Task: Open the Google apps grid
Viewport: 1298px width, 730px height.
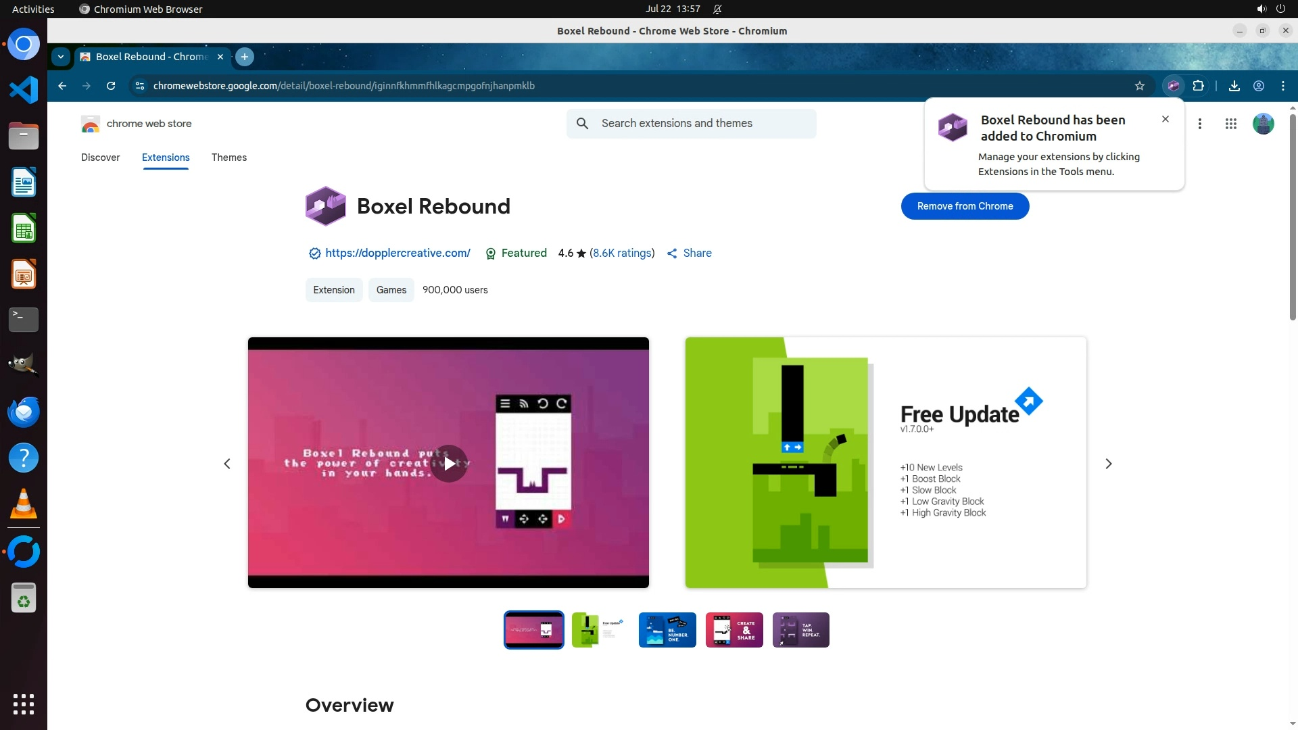Action: pyautogui.click(x=1230, y=124)
